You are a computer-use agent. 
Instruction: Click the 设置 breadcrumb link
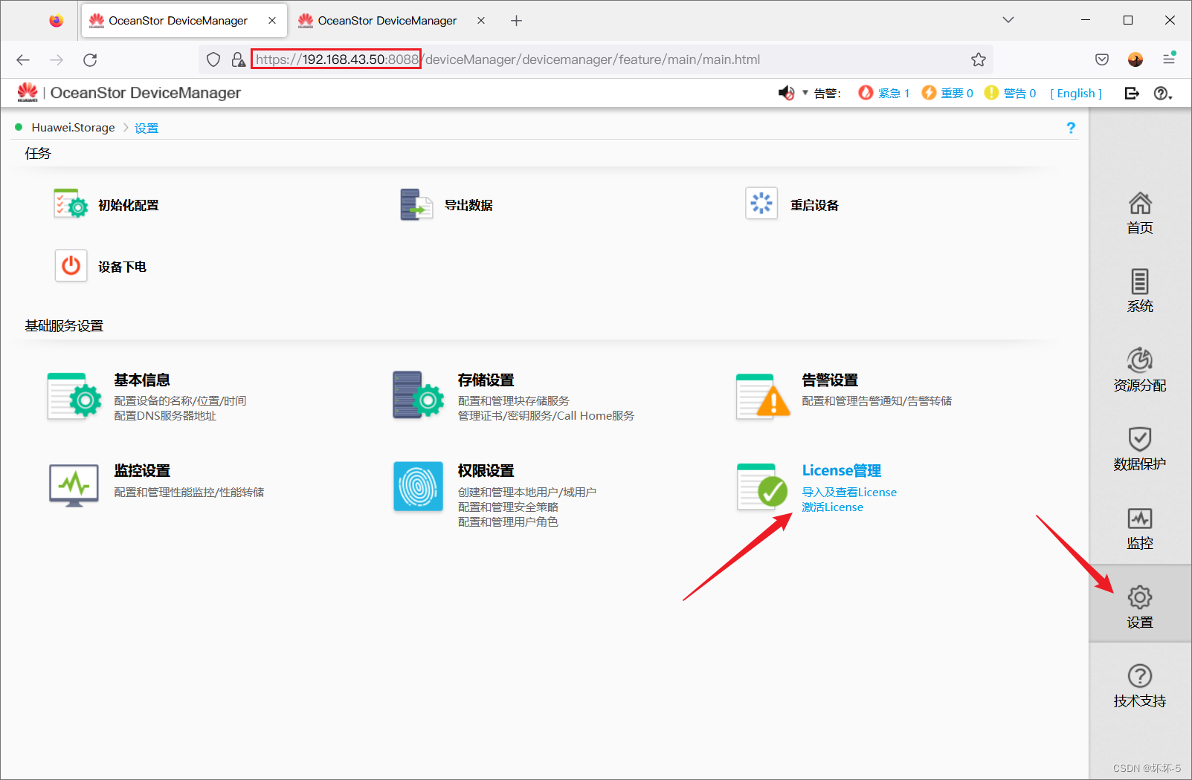tap(146, 128)
